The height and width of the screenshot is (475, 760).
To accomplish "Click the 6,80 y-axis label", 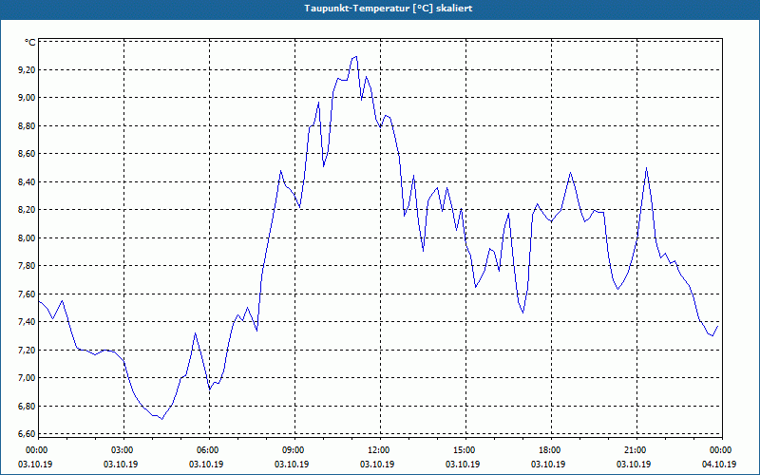I will pos(28,407).
